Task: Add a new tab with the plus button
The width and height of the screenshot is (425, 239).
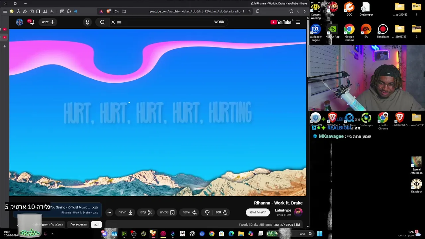Action: tap(5, 46)
